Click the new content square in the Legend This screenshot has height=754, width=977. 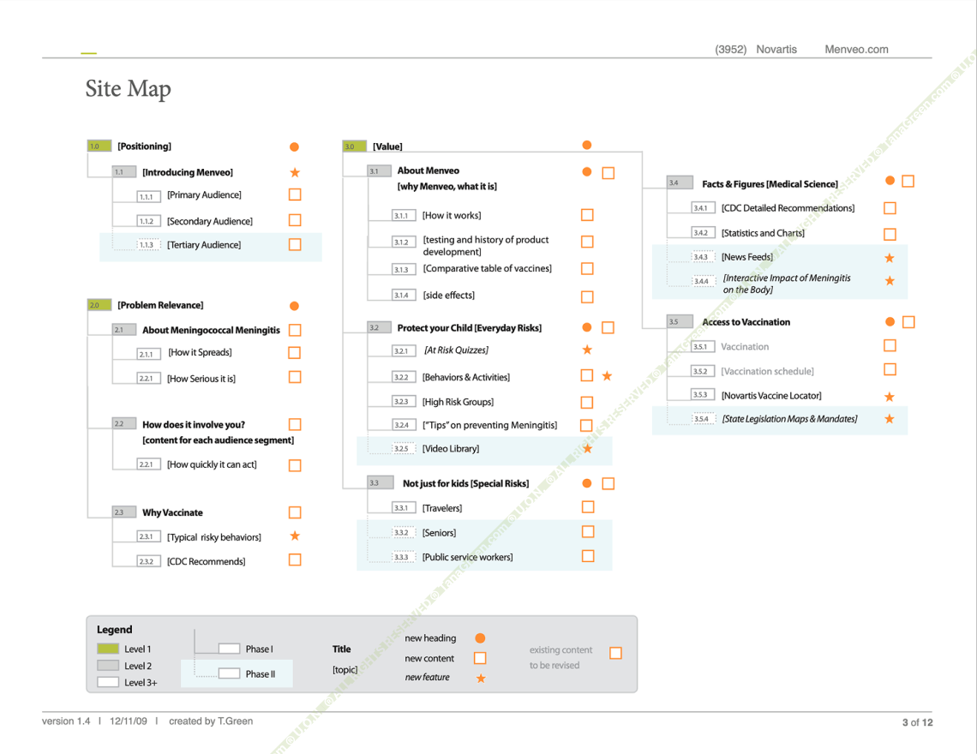(480, 658)
